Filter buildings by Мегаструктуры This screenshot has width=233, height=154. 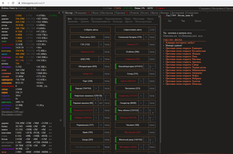143,22
